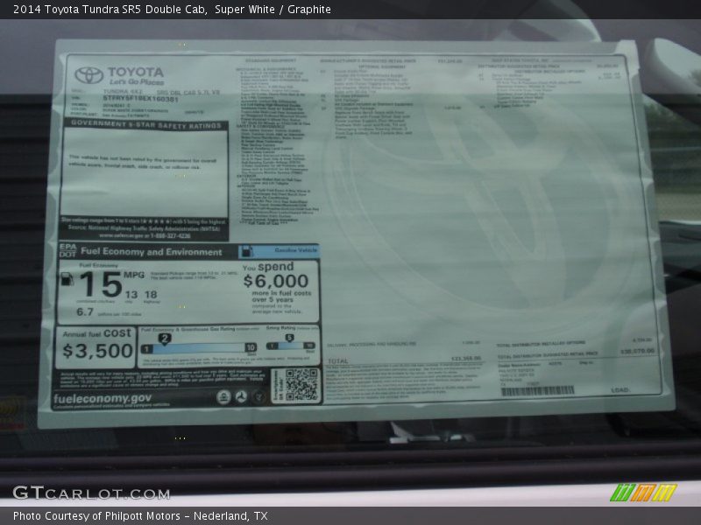This screenshot has width=701, height=525.
Task: Click the Government 5-Star Safety Ratings header
Action: 145,125
